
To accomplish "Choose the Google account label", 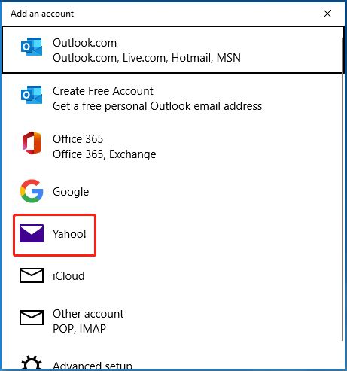I will click(x=71, y=192).
